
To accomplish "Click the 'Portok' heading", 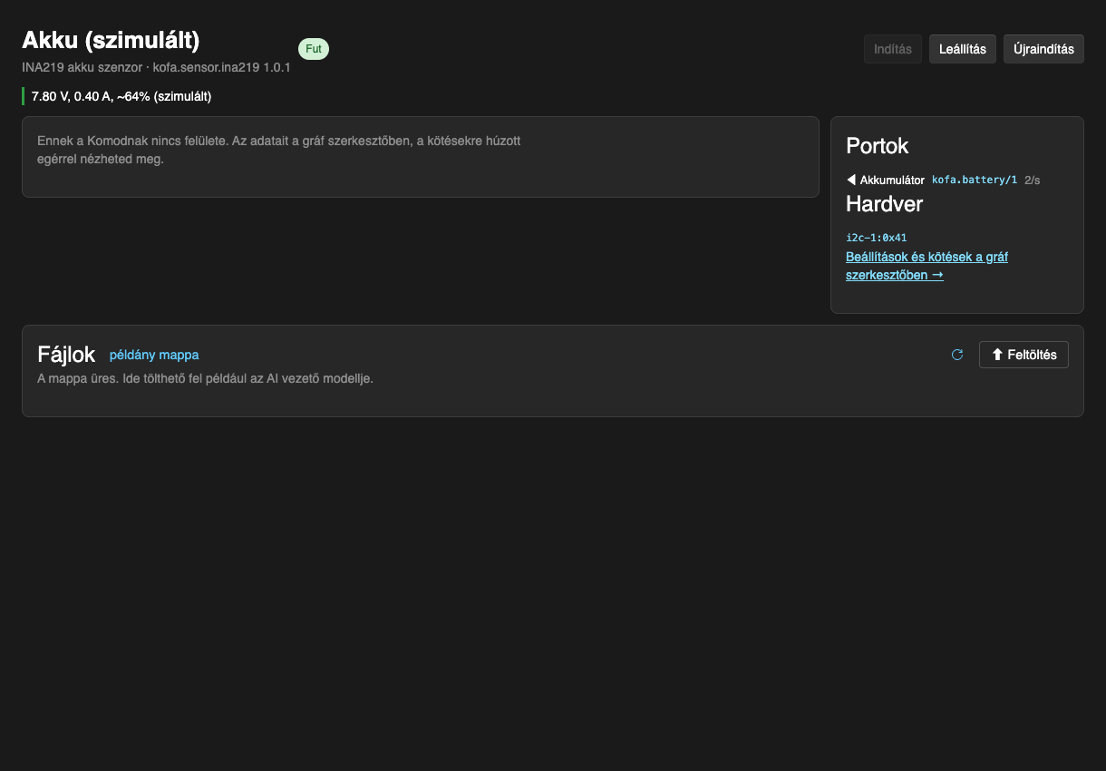I will point(878,146).
